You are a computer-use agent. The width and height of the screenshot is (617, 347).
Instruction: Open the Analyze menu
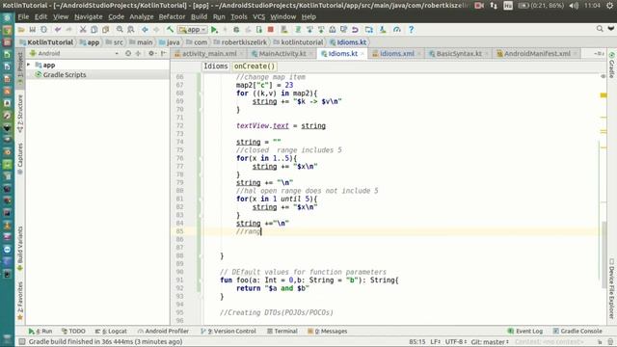tap(142, 17)
